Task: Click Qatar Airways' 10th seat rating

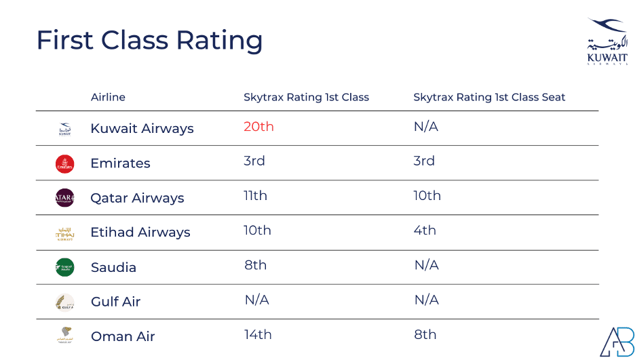Action: 427,196
